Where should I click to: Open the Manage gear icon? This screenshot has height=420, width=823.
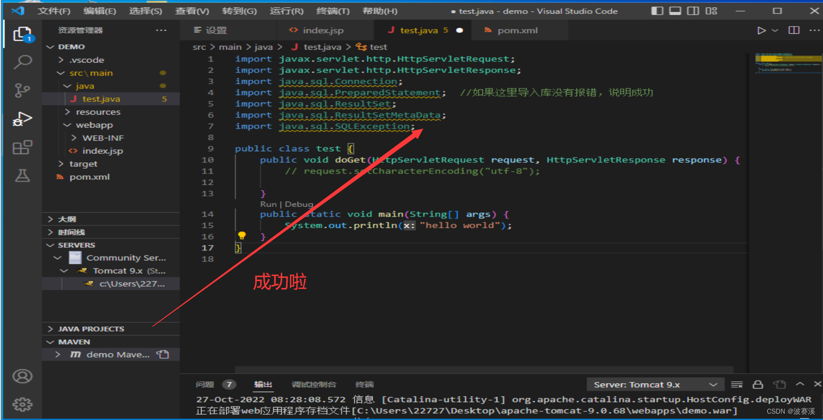pyautogui.click(x=22, y=405)
